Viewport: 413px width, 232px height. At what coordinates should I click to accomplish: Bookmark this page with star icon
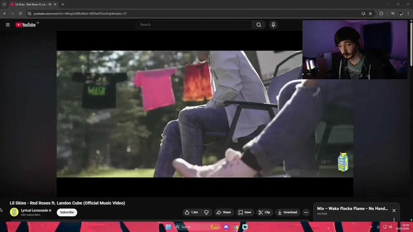point(370,14)
